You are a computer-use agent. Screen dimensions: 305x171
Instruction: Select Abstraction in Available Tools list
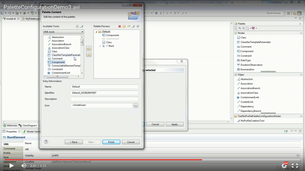click(x=58, y=37)
